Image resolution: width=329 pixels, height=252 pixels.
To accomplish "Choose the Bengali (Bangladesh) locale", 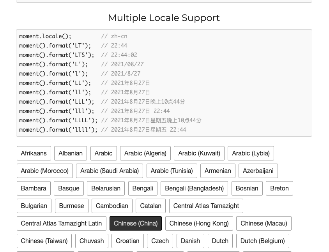I will pyautogui.click(x=194, y=188).
